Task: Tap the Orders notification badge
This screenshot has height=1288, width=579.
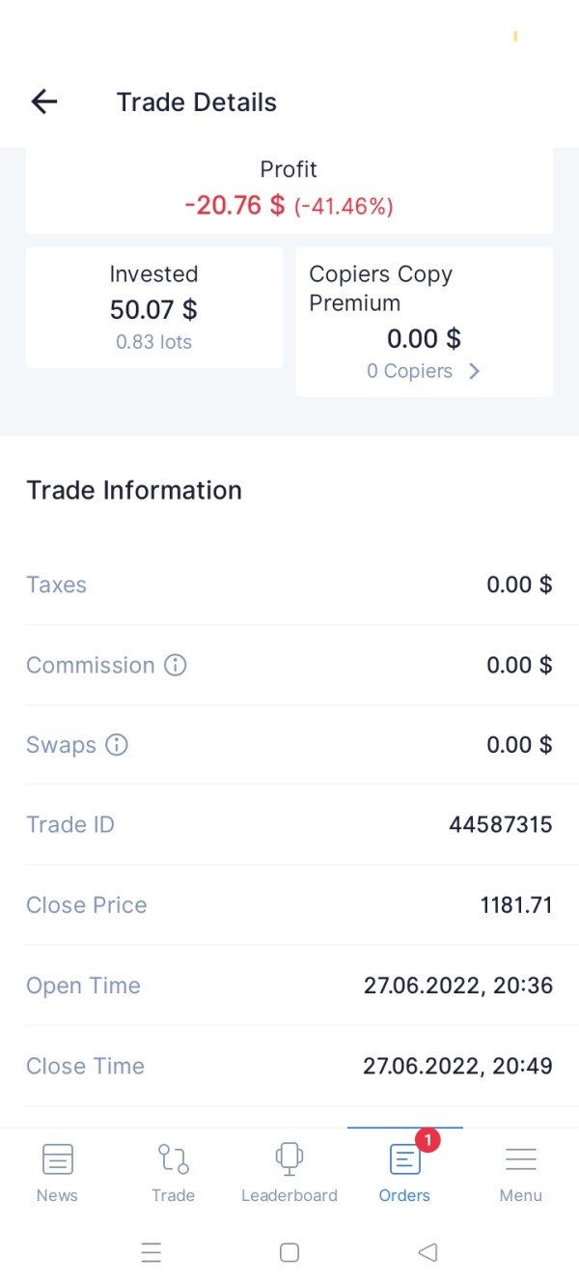Action: tap(428, 1141)
